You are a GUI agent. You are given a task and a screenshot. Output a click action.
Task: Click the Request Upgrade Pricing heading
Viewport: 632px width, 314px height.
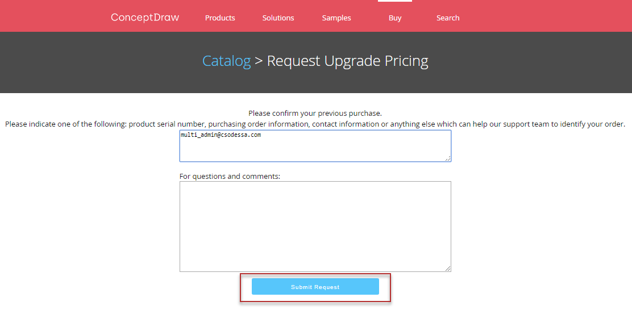tap(347, 61)
